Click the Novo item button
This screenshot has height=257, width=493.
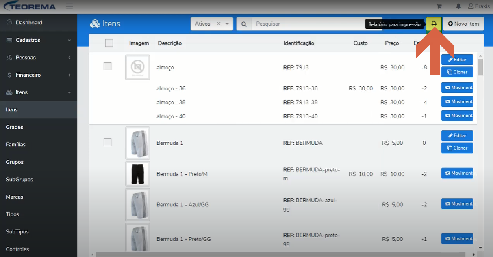tap(463, 24)
